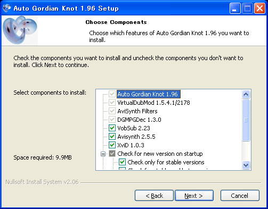This screenshot has height=209, width=268.
Task: Select Check only for stable versions label
Action: pyautogui.click(x=166, y=162)
